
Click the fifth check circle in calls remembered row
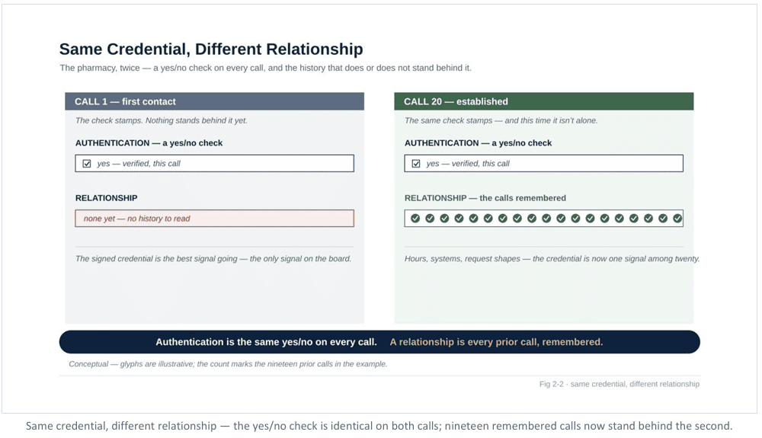click(x=473, y=219)
